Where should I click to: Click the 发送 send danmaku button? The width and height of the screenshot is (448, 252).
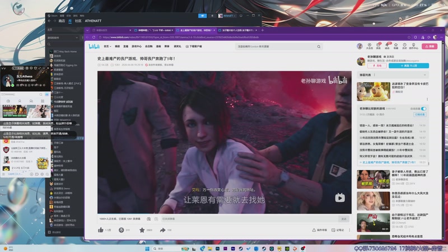click(x=344, y=219)
